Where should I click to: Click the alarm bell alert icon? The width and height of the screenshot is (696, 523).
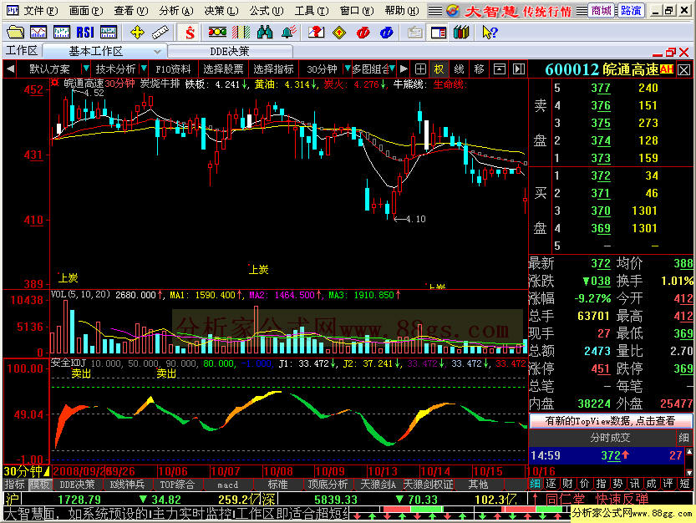(288, 33)
